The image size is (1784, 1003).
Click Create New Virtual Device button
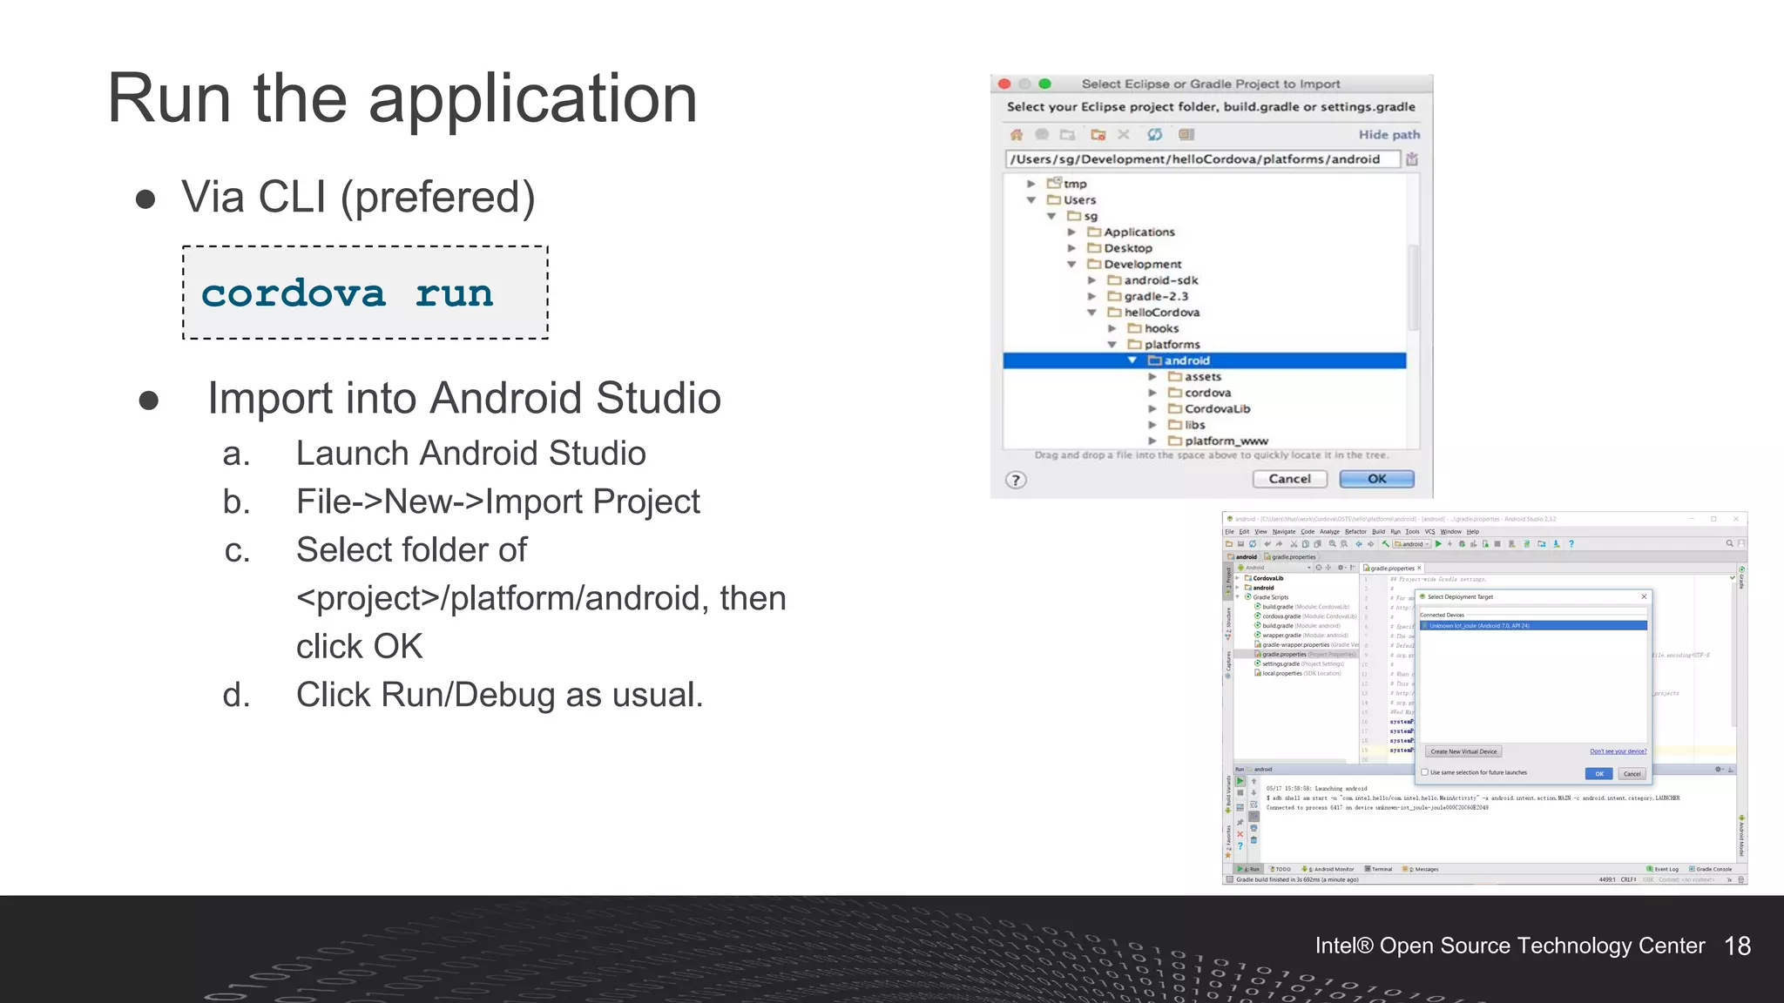click(1463, 751)
